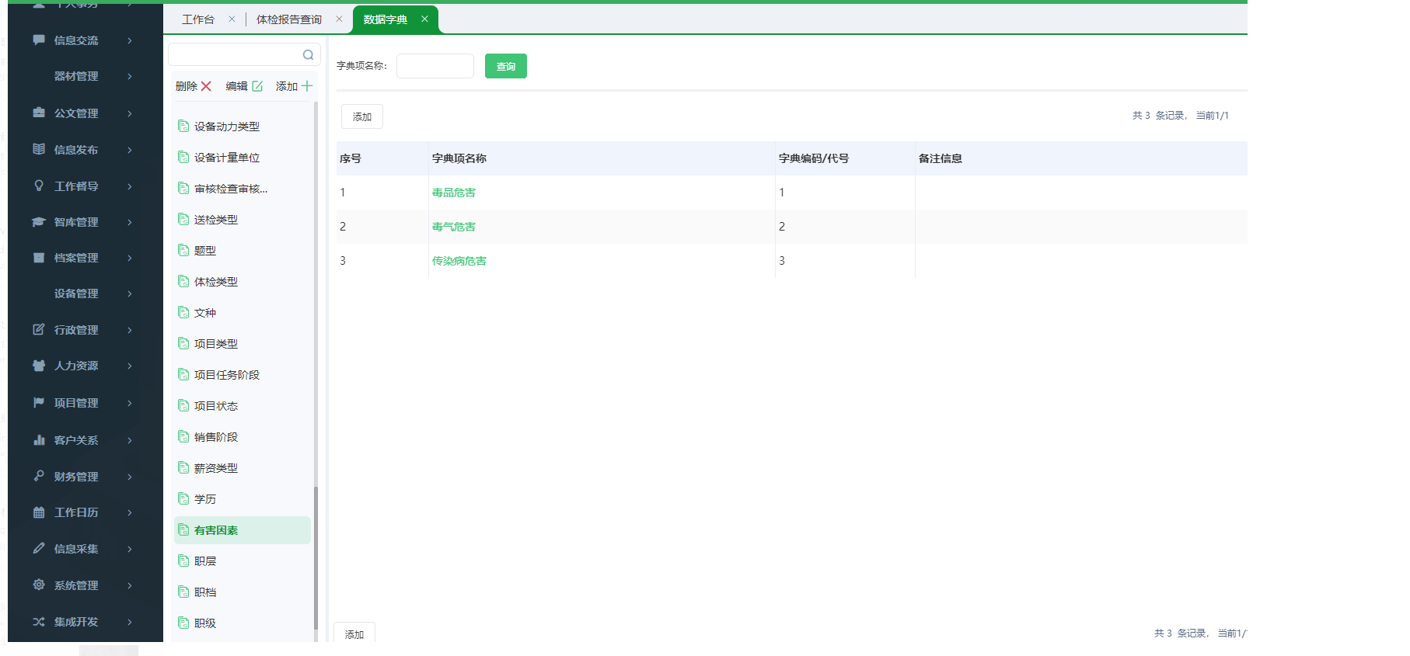Click the 集成开发 shuffle icon

pyautogui.click(x=39, y=621)
